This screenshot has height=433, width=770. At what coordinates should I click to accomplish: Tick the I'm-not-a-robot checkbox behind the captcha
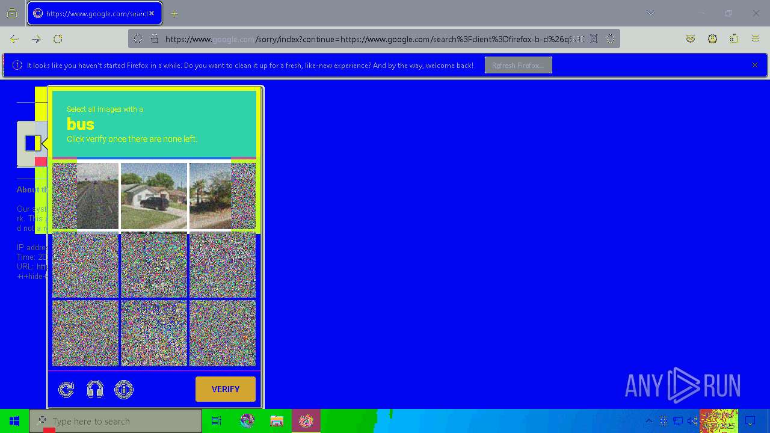[x=32, y=143]
